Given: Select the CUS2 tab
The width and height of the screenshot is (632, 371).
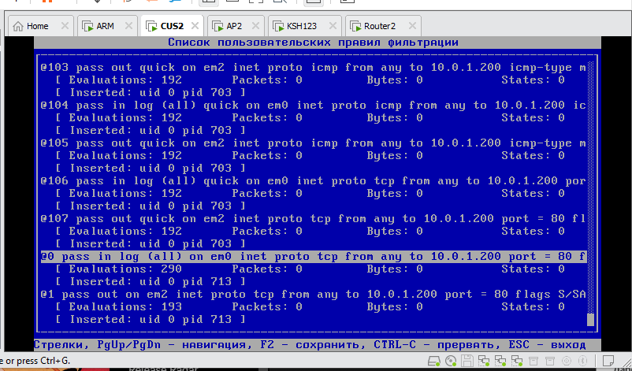Looking at the screenshot, I should click(172, 26).
